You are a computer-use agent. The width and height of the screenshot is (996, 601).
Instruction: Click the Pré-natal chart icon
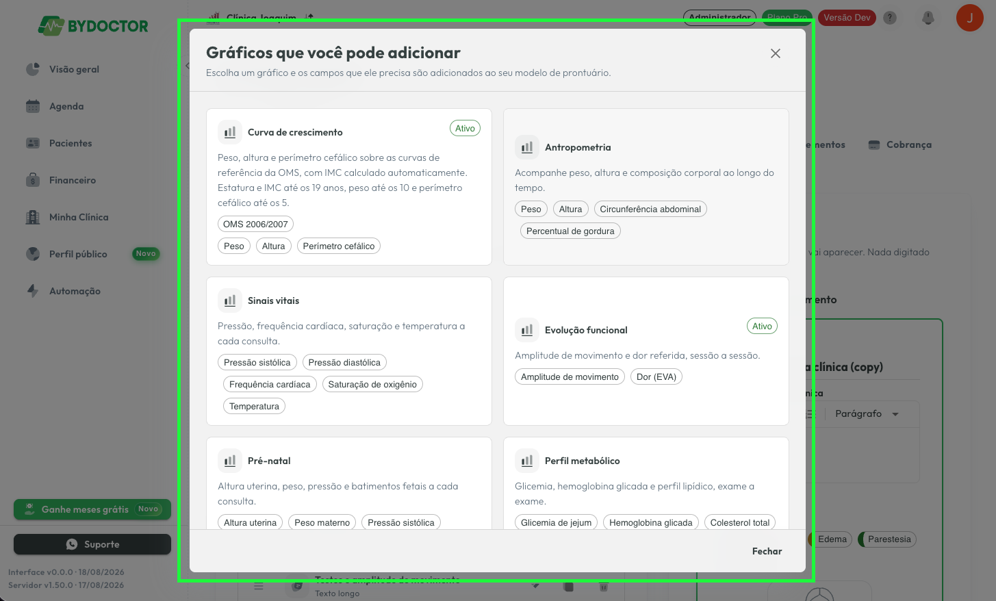pyautogui.click(x=230, y=461)
